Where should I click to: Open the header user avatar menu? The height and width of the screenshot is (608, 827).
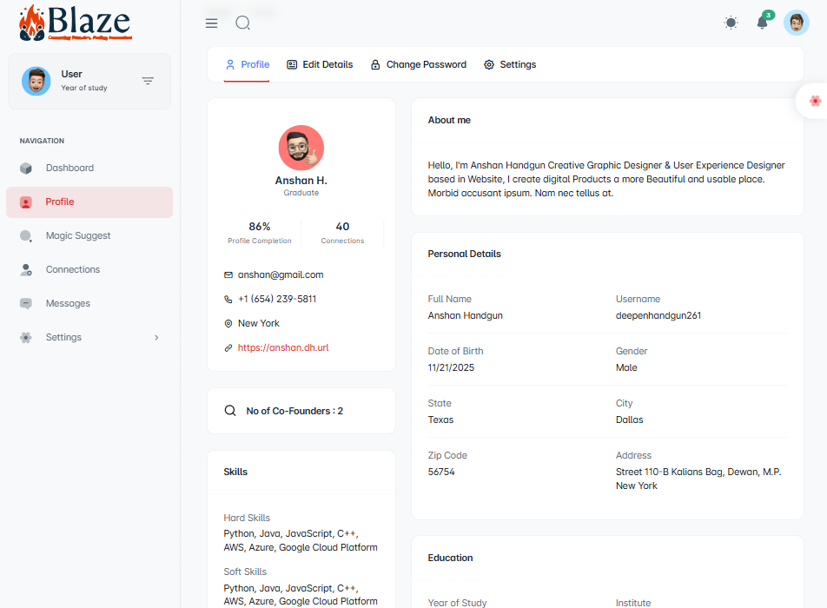click(x=796, y=23)
